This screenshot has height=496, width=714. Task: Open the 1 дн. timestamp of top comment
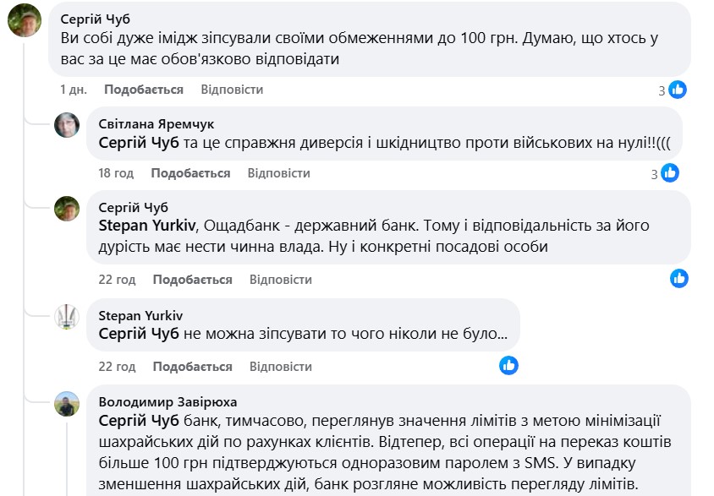tap(74, 90)
